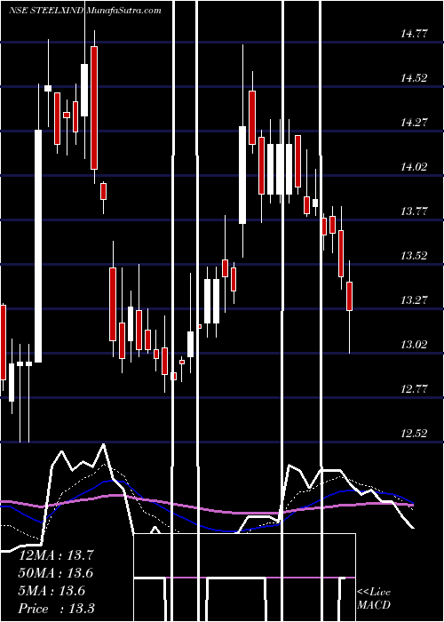
Task: Click the 5MA : 13.6 legend entry
Action: [52, 591]
